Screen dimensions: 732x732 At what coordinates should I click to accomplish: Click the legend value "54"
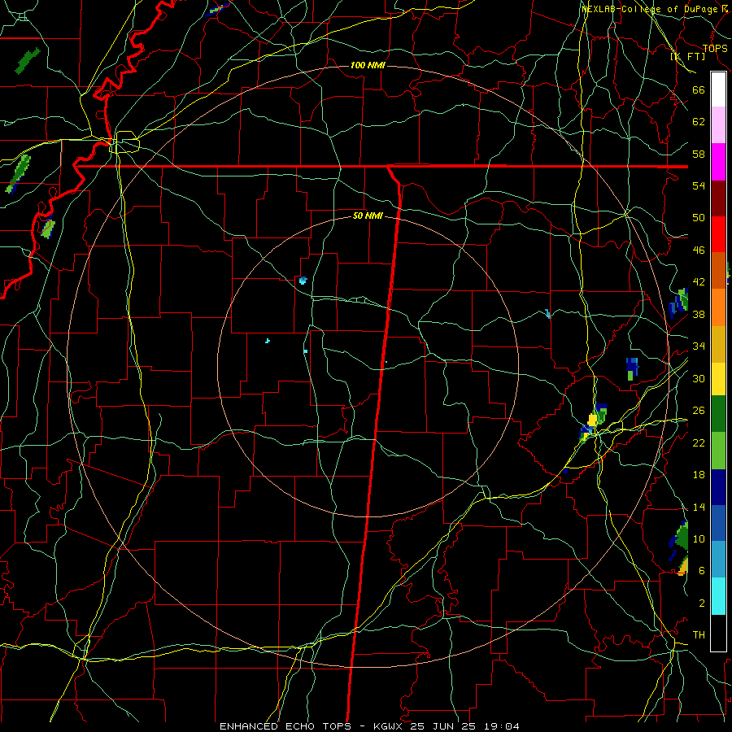coord(699,185)
